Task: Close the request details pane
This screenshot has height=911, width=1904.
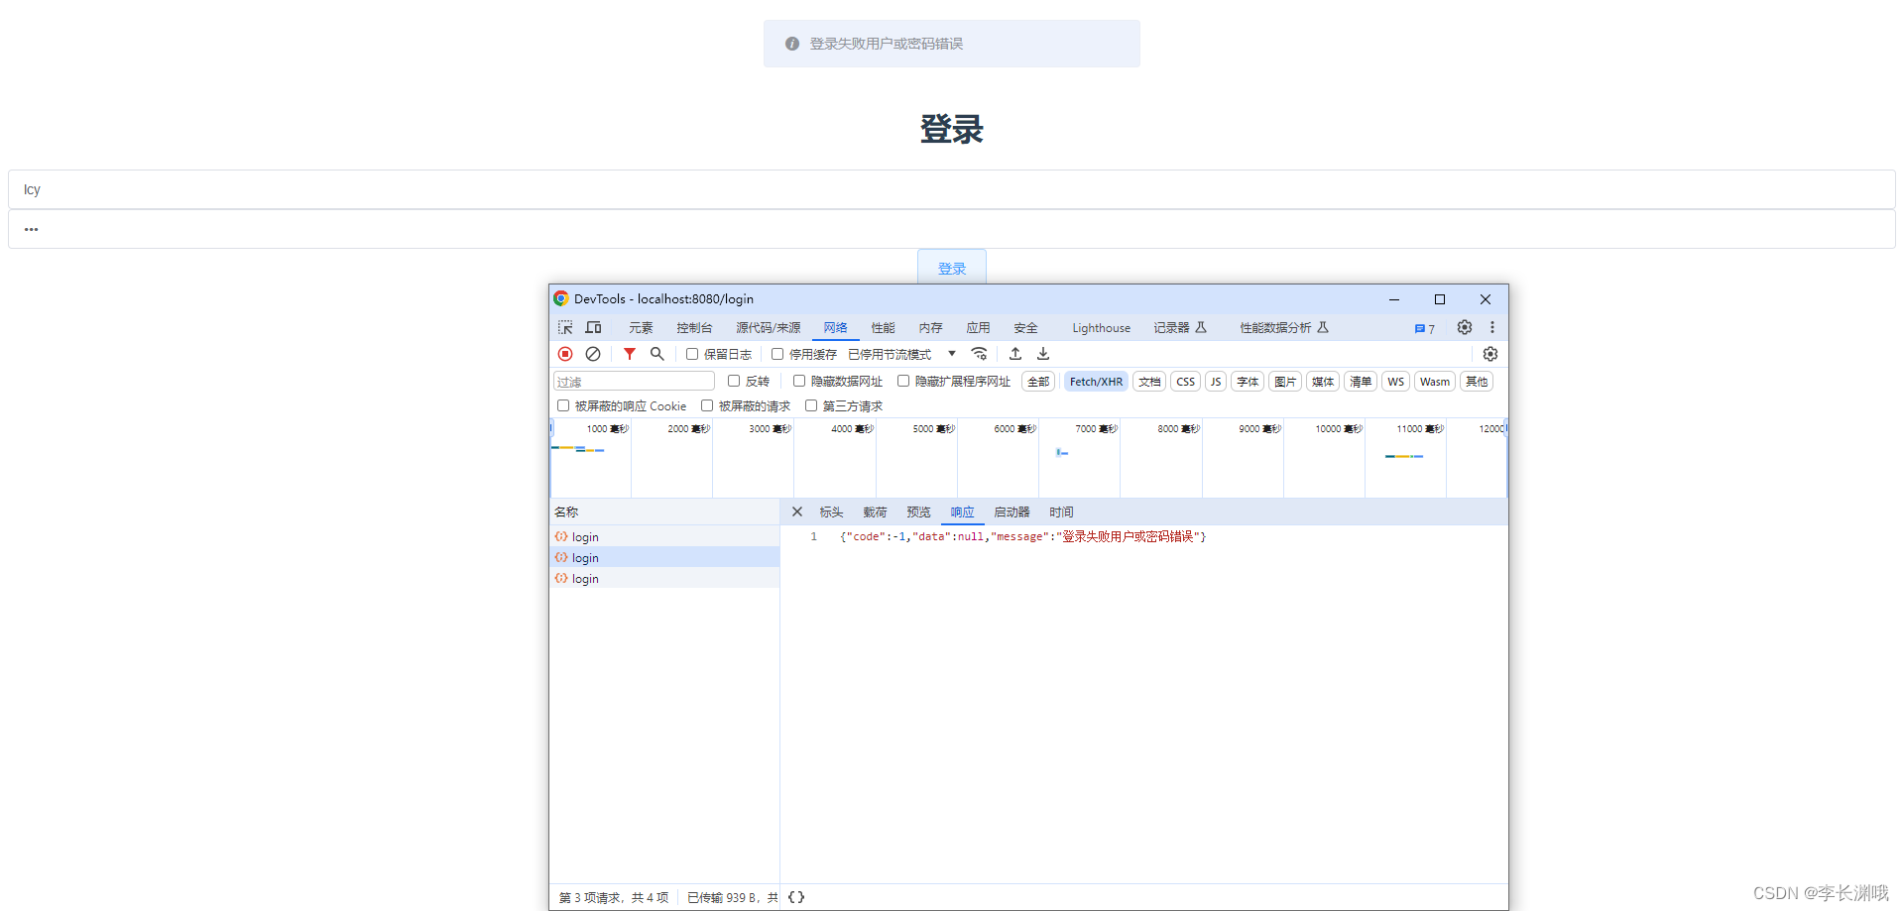Action: pos(797,512)
